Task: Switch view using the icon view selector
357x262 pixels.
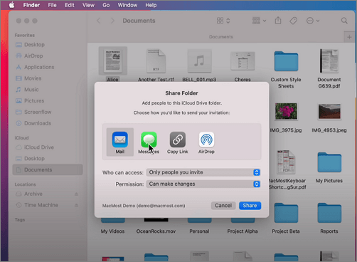Action: pos(223,21)
